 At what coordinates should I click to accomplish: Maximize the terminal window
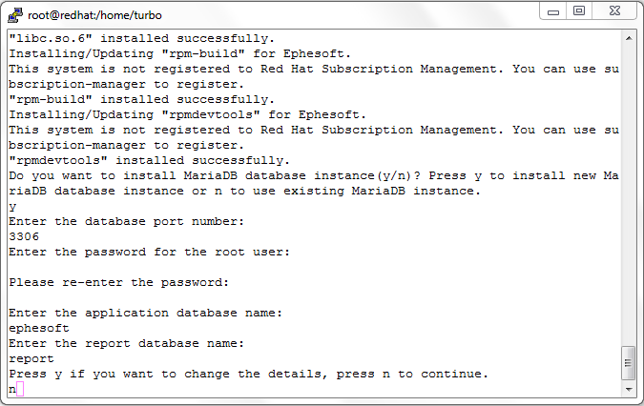coord(579,11)
